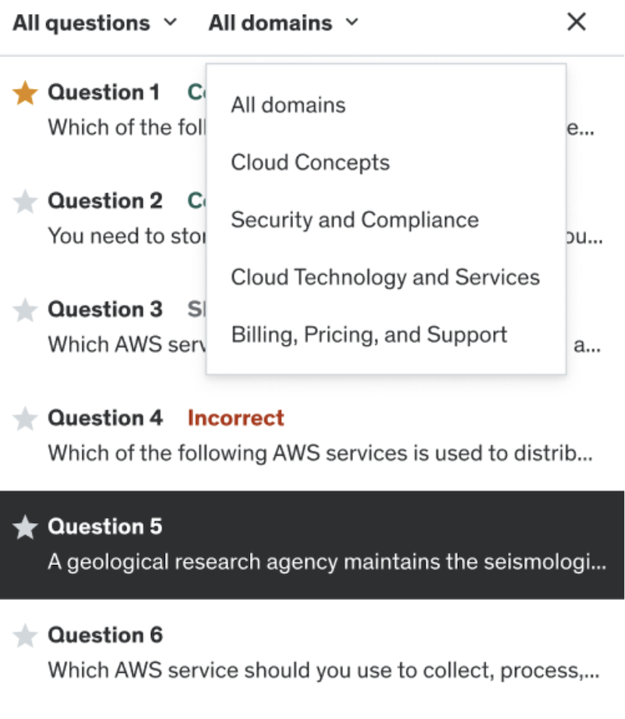Star Question 2 for review

click(25, 202)
